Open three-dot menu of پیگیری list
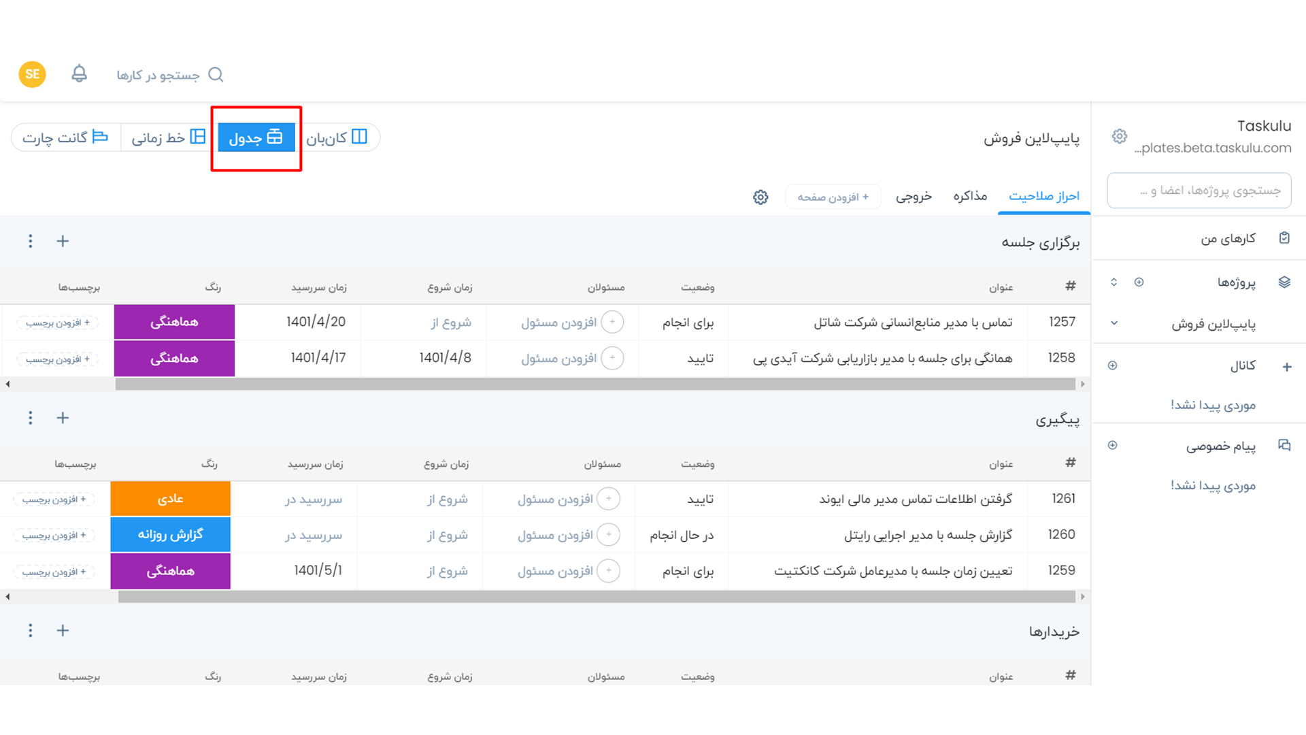Viewport: 1306px width, 735px height. (30, 418)
